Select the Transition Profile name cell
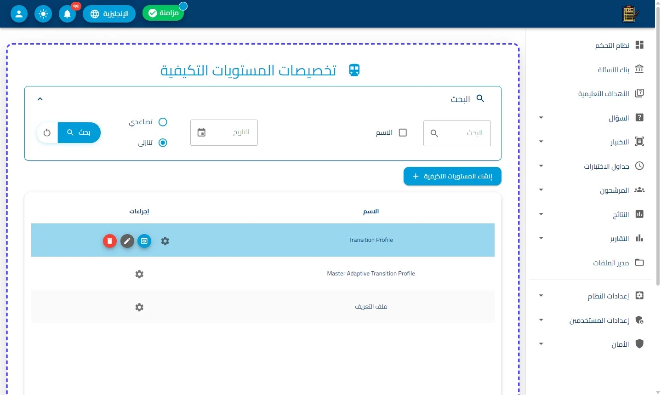 pos(371,240)
